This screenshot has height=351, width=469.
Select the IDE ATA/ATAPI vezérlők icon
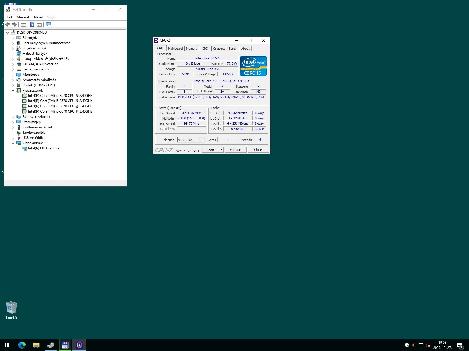pyautogui.click(x=19, y=64)
